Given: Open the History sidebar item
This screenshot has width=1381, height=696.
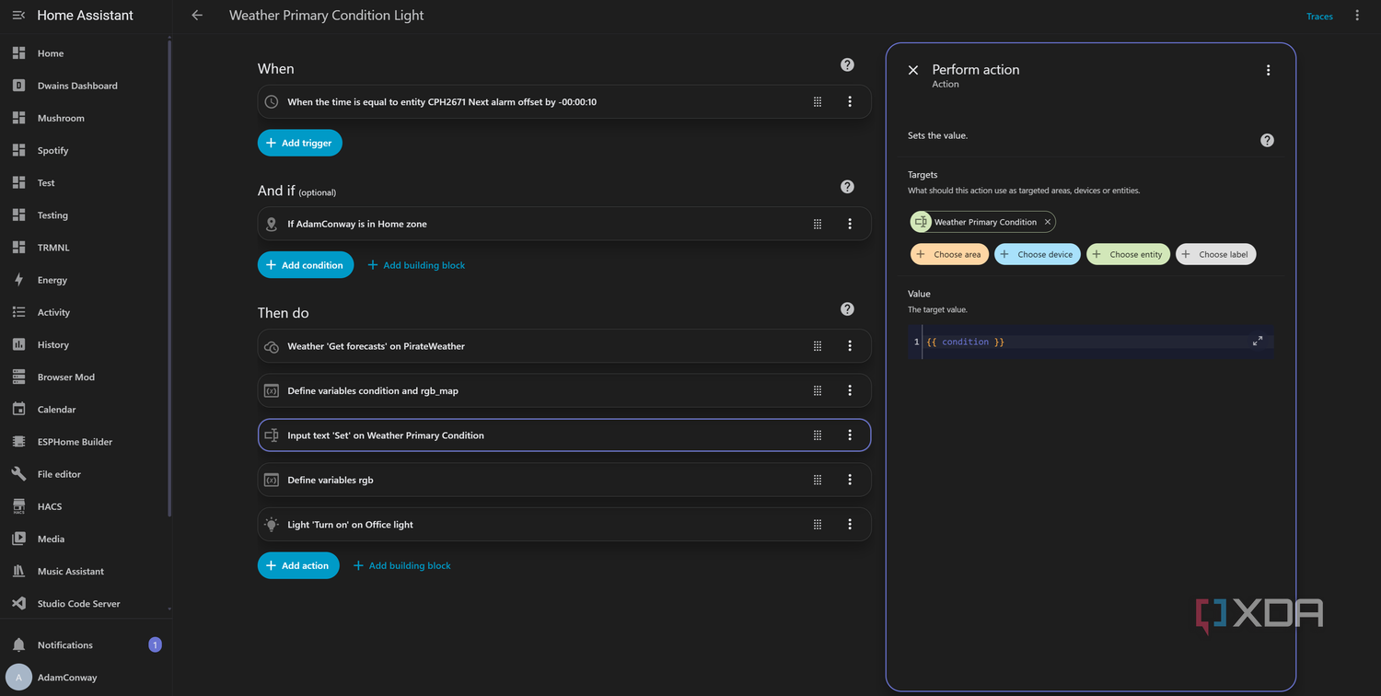Looking at the screenshot, I should coord(85,344).
